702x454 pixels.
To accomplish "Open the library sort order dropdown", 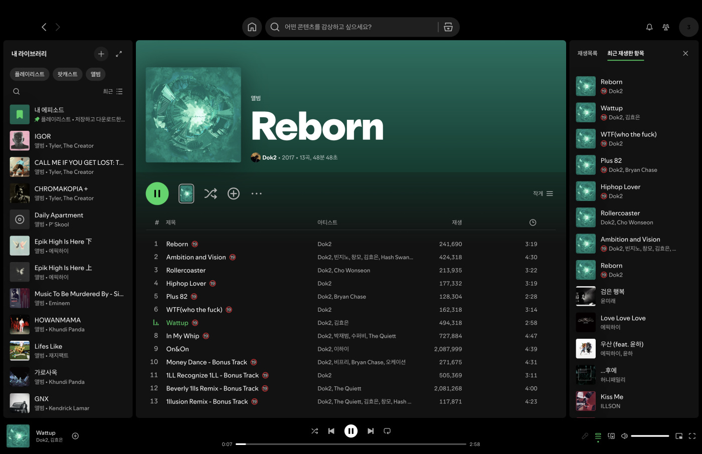I will [x=113, y=92].
